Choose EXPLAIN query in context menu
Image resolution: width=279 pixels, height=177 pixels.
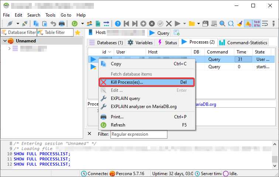(x=125, y=98)
